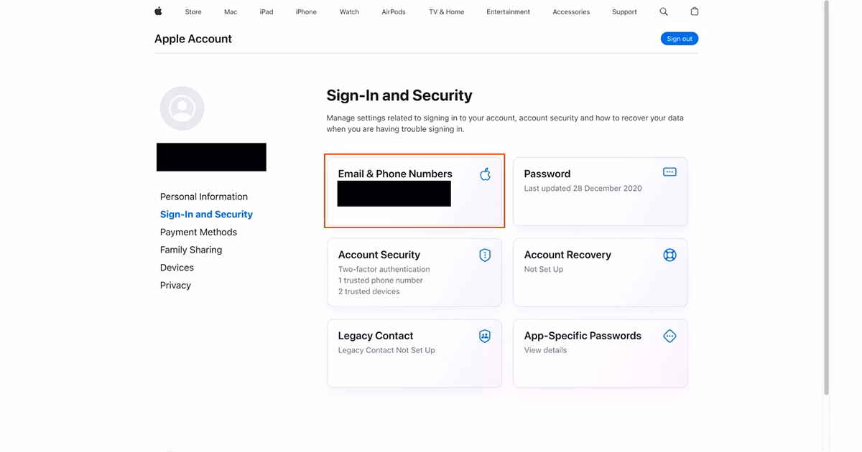Open the iPhone menu in the top navigation
The width and height of the screenshot is (862, 452).
306,11
